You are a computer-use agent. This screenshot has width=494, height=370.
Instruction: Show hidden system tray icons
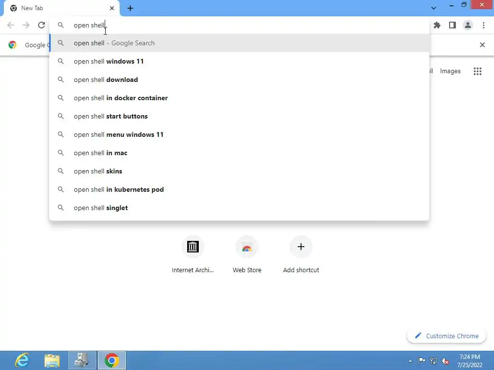(x=410, y=361)
